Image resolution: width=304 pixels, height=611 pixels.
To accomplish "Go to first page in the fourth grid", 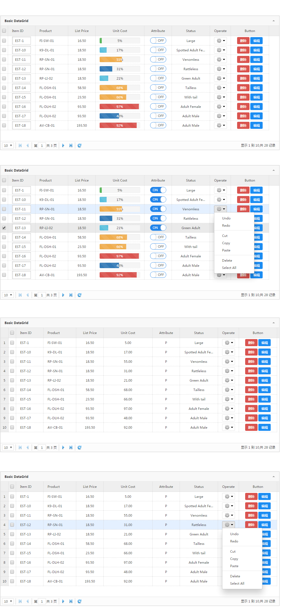I will click(x=20, y=601).
